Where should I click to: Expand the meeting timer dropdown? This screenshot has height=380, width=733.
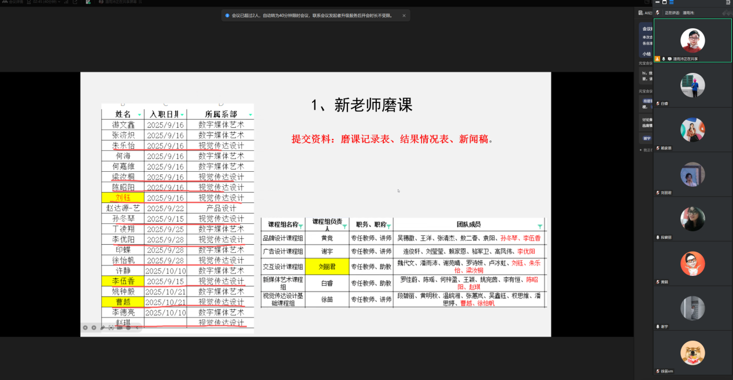pos(58,2)
